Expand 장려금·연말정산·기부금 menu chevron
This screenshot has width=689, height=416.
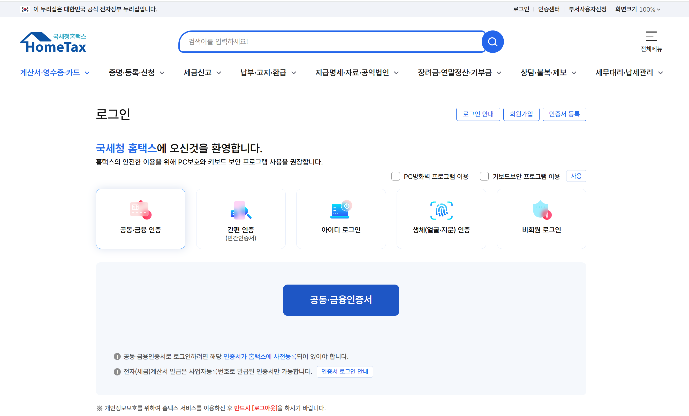pos(499,73)
